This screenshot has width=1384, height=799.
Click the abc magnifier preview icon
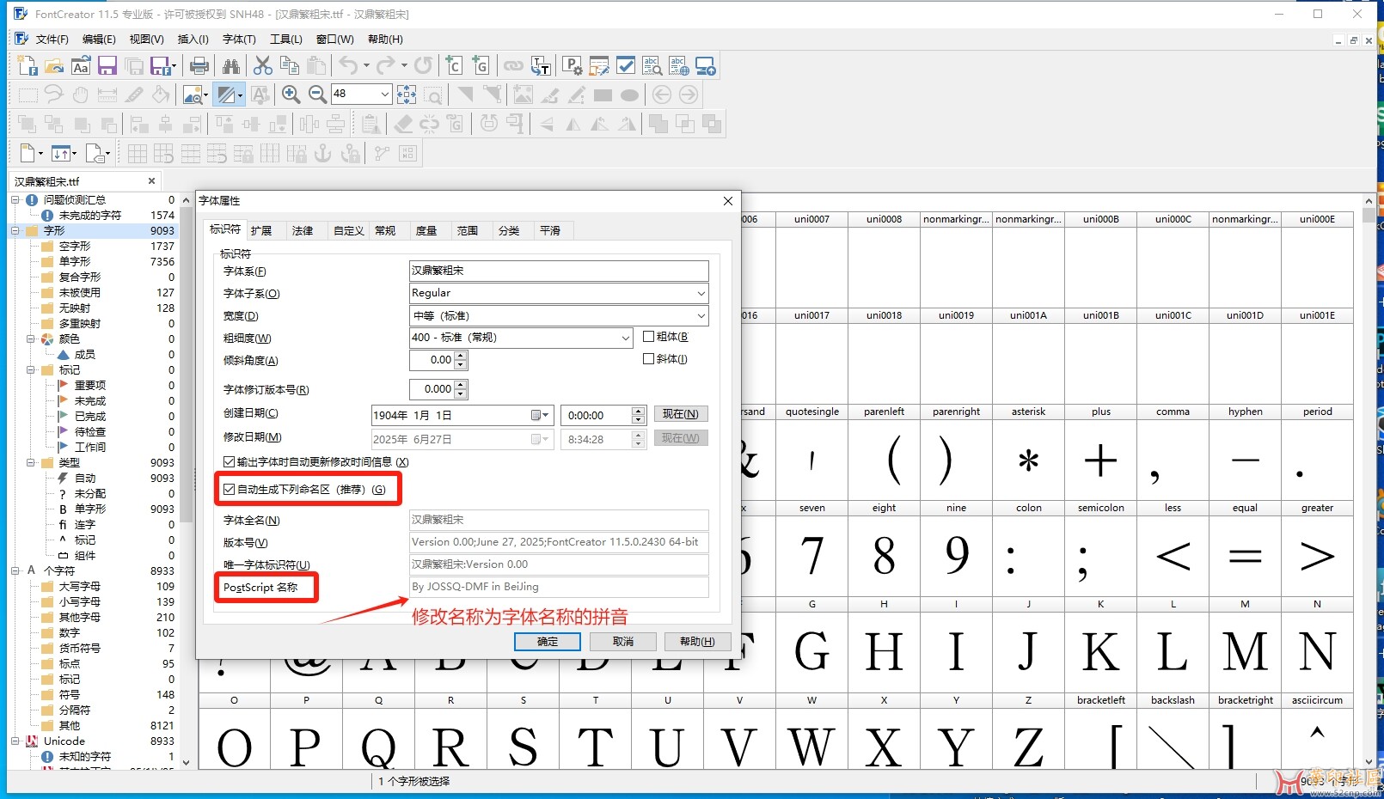point(652,66)
